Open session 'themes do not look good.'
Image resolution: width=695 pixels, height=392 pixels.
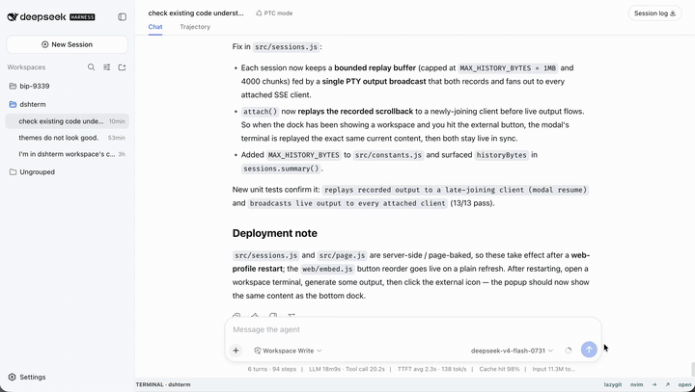tap(67, 138)
